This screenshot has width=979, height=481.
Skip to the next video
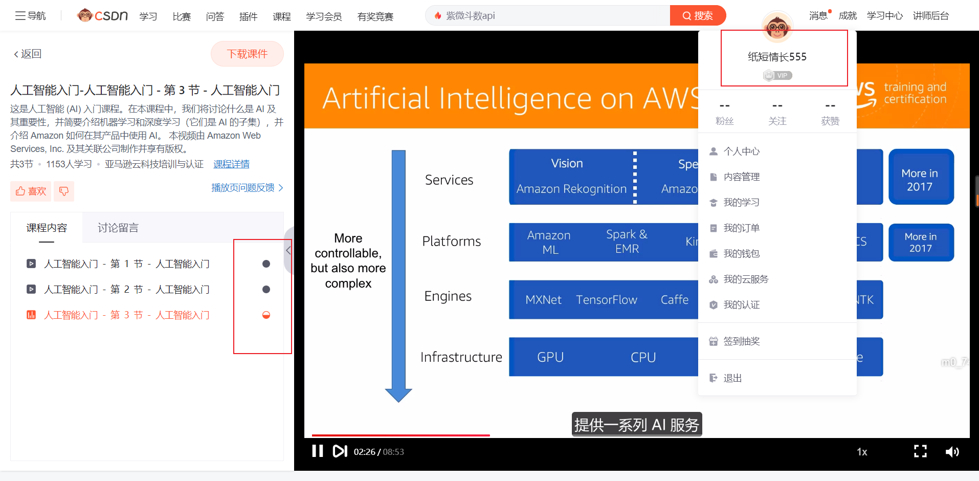(340, 451)
